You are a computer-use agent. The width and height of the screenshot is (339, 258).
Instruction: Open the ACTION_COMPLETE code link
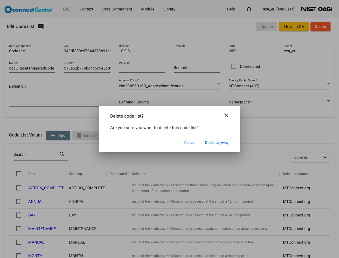pos(46,188)
